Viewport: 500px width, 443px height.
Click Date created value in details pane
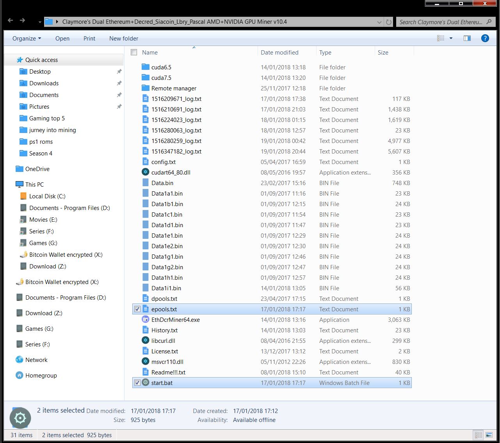[255, 411]
